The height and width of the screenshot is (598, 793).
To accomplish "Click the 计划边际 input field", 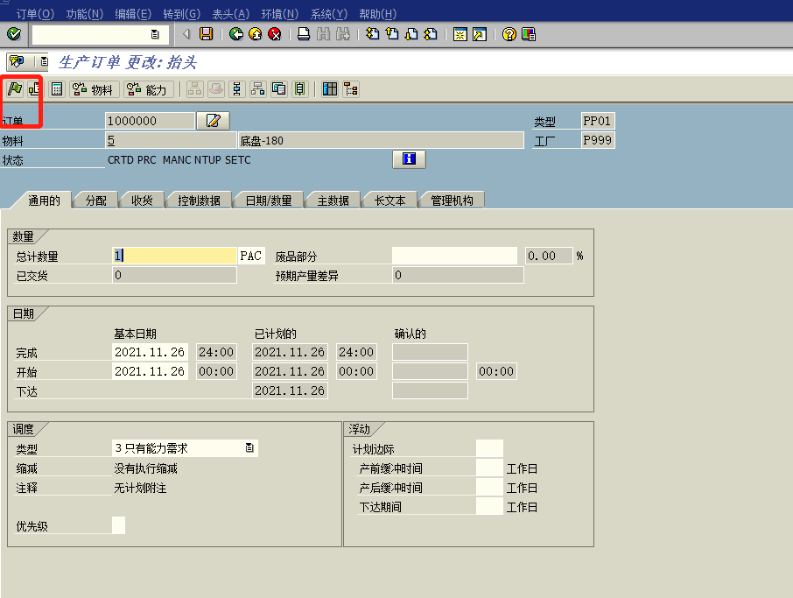I will click(x=489, y=448).
